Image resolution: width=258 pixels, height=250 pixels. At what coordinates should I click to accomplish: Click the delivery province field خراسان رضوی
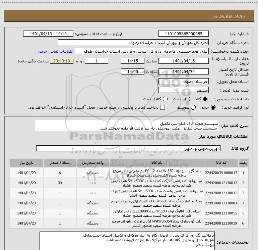point(184,81)
